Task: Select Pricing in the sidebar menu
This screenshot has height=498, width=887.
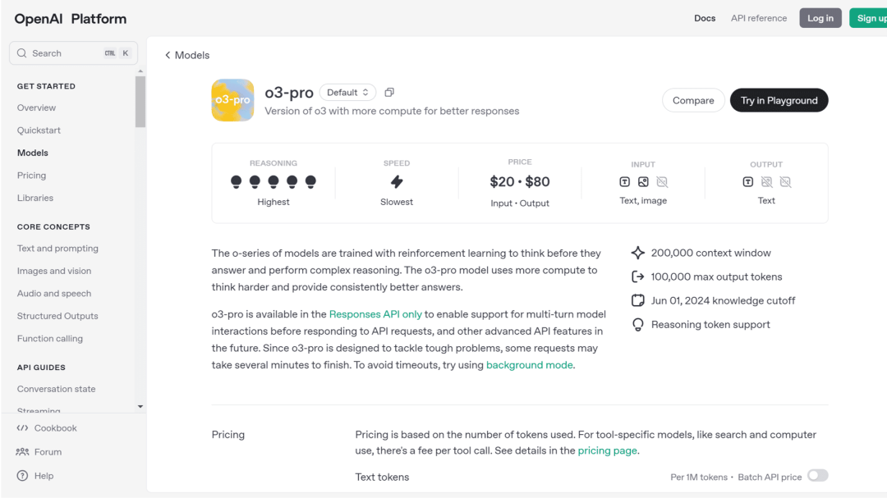Action: pos(32,176)
